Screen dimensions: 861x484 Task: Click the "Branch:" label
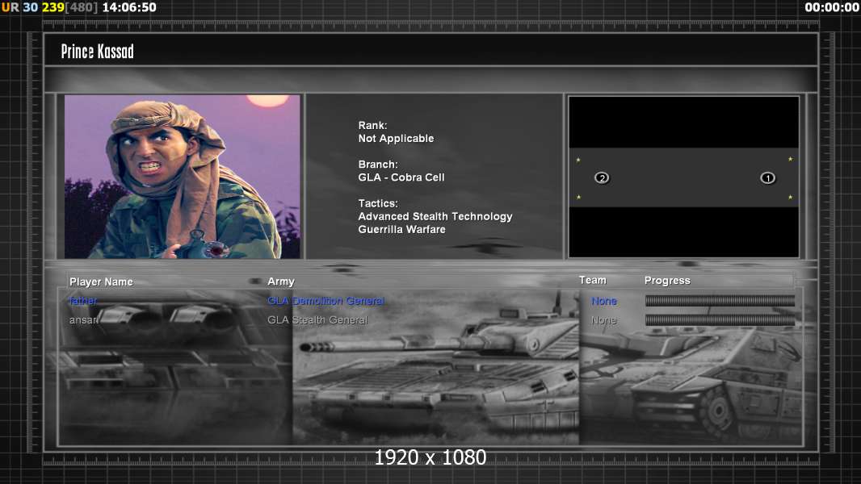[378, 165]
